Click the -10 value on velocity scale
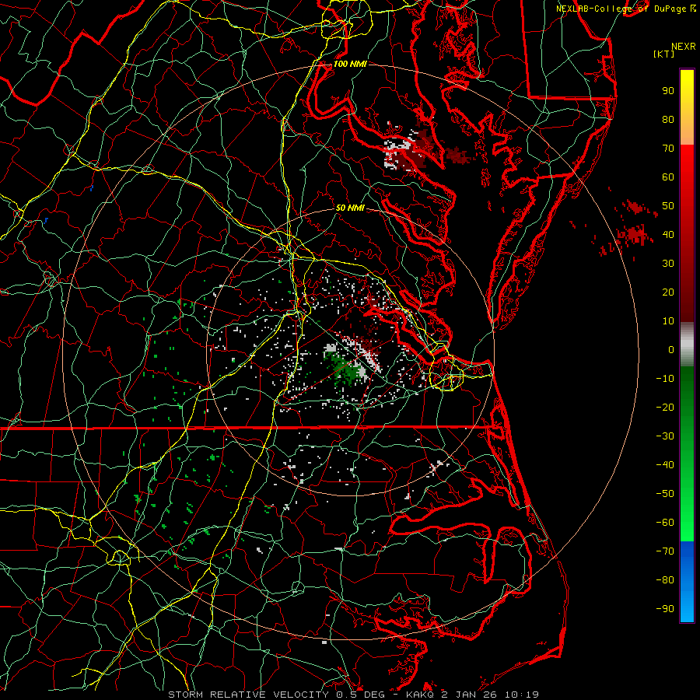700x700 pixels. [665, 379]
